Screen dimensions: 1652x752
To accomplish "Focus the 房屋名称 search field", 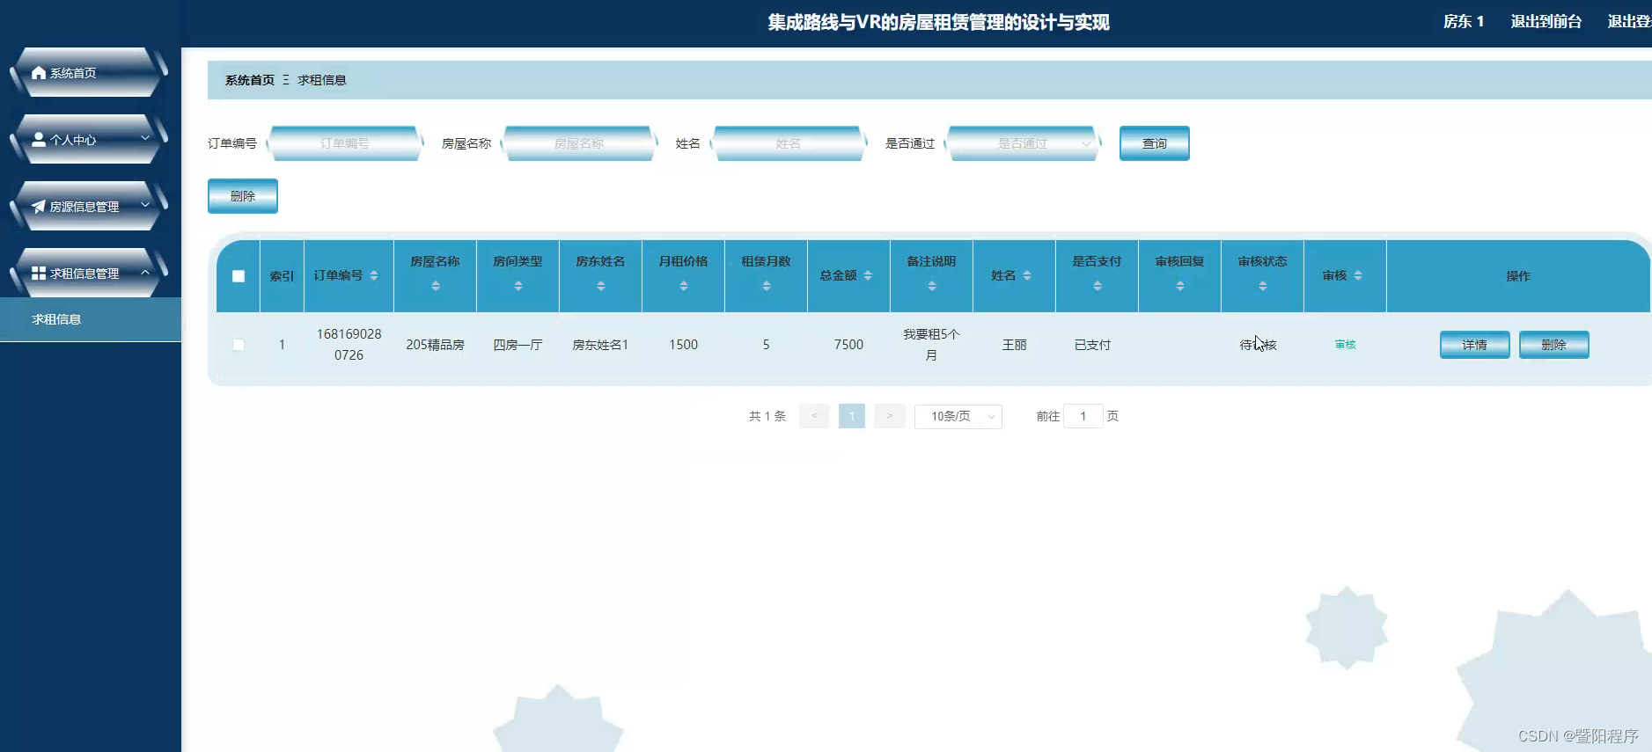I will point(579,143).
